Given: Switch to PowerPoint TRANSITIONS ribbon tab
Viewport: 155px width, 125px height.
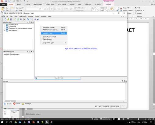Looking at the screenshot, I should [x=38, y=5].
